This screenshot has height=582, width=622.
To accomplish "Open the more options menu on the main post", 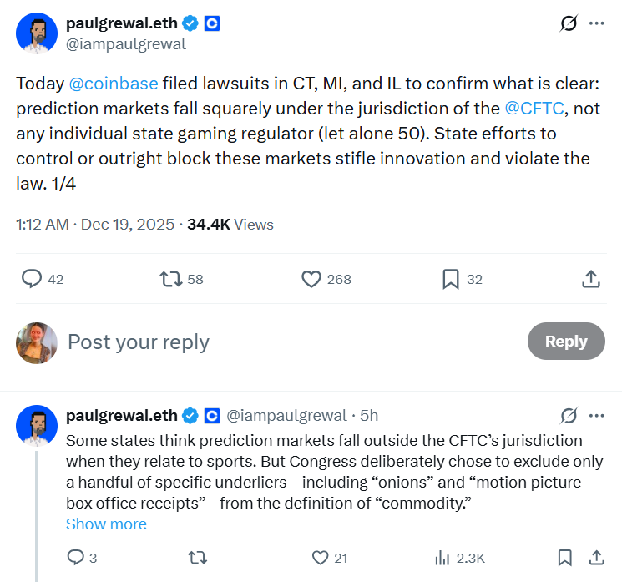I will [596, 23].
